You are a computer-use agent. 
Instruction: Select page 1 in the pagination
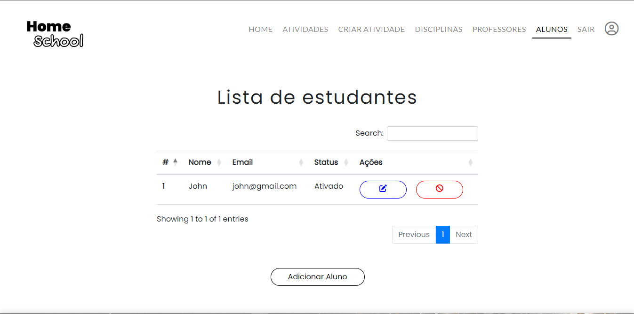point(442,234)
